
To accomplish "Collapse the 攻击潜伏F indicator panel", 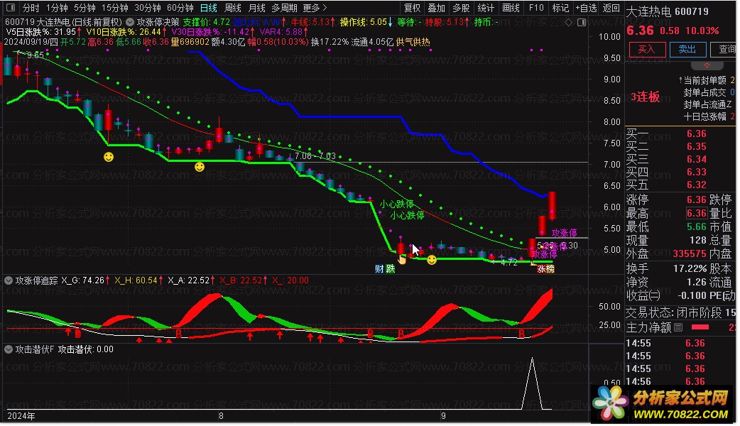I will (8, 349).
